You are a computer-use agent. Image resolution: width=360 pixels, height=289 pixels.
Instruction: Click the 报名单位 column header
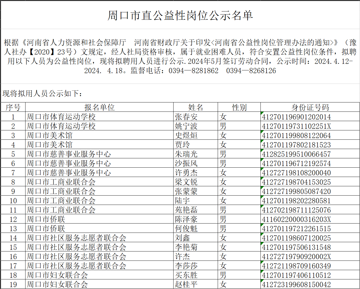(x=99, y=107)
